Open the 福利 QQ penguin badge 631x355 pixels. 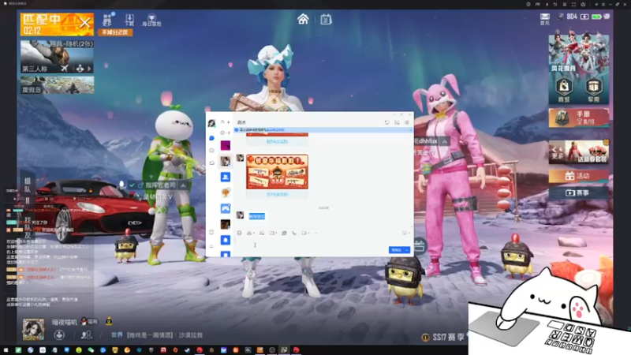[89, 321]
